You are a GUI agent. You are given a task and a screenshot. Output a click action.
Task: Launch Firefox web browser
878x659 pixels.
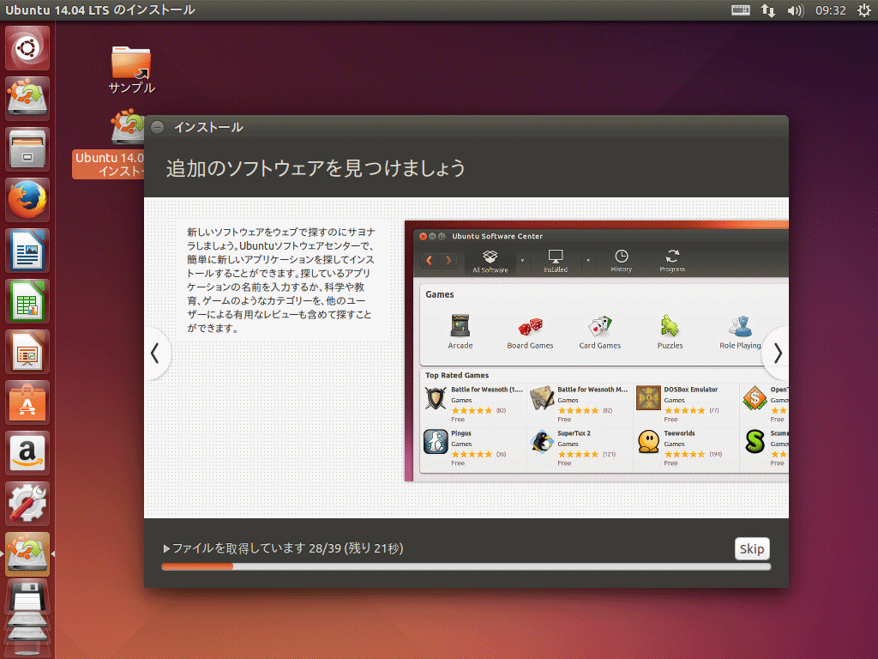tap(27, 200)
